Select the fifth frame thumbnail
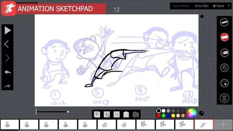Image resolution: width=233 pixels, height=131 pixels. tap(87, 124)
